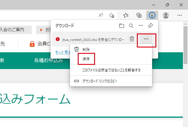Open browser Settings and more menu
The image size is (188, 127).
pyautogui.click(x=180, y=15)
